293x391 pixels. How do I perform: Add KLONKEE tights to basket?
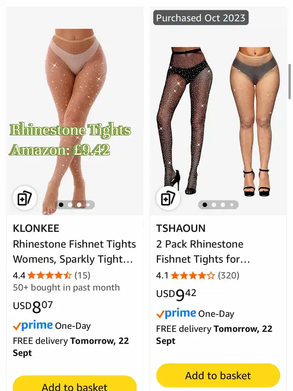75,384
